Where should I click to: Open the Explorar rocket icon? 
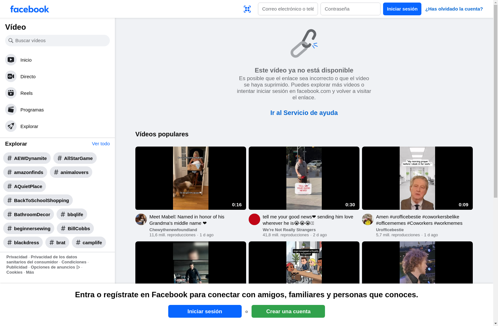(11, 126)
